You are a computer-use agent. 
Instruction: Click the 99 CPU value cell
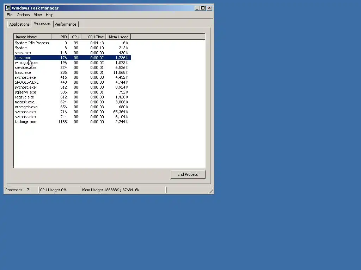coord(76,43)
